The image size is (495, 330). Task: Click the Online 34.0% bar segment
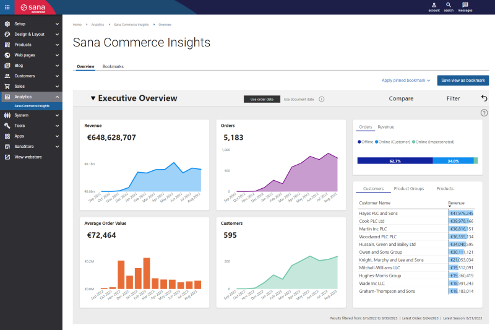(x=453, y=161)
